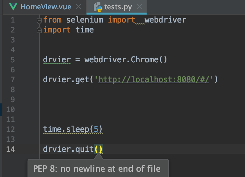Click the highlighted parentheses on line 14
The height and width of the screenshot is (177, 245).
tap(98, 149)
